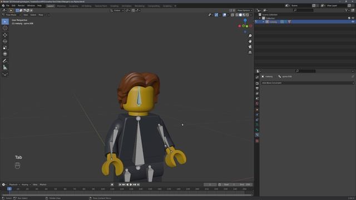
Task: Select the Move tool
Action: (x=5, y=35)
